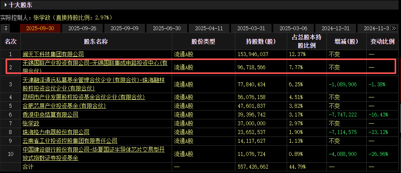The height and width of the screenshot is (173, 401).
Task: Select the 2025-03-06 tab
Action: pyautogui.click(x=293, y=28)
